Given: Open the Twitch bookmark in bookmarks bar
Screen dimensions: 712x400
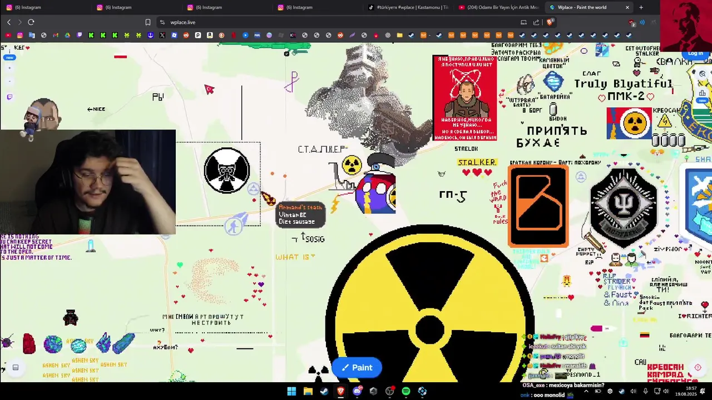Looking at the screenshot, I should pos(80,35).
